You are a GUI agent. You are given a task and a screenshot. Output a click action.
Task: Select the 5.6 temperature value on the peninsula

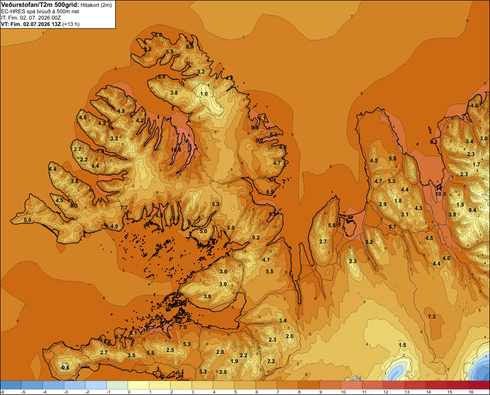pos(332,225)
